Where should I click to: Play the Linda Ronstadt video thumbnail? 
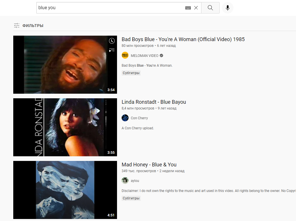tap(65, 127)
